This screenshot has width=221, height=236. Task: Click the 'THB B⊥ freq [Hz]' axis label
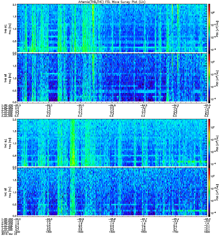point(8,29)
